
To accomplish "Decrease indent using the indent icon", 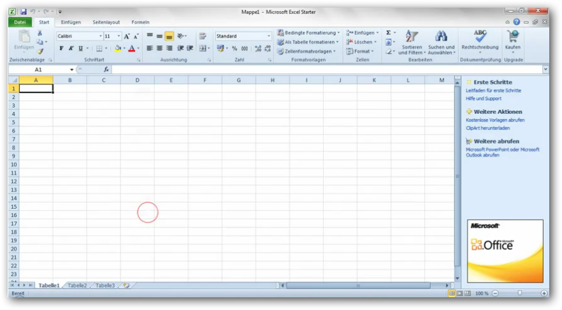I will pos(180,48).
